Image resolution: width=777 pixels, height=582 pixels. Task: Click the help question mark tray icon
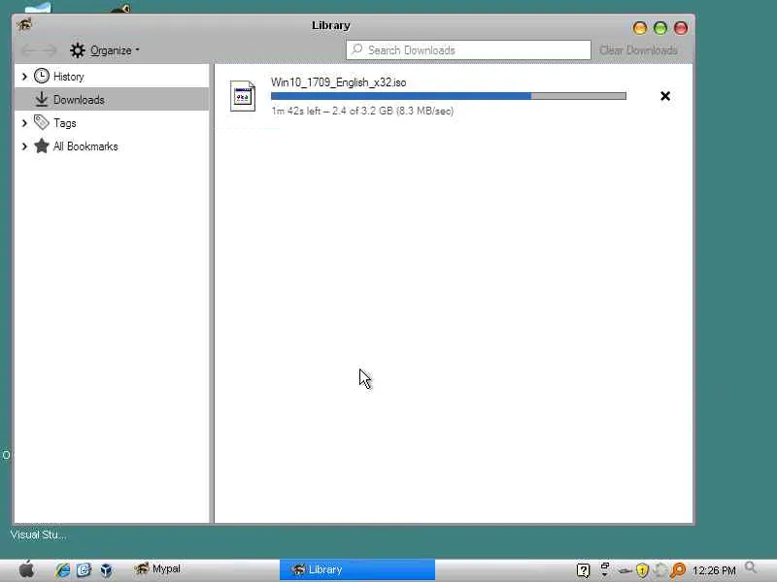(584, 570)
